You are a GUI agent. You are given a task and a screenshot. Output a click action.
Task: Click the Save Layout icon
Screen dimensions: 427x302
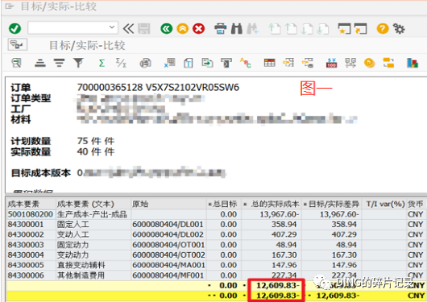coord(308,63)
